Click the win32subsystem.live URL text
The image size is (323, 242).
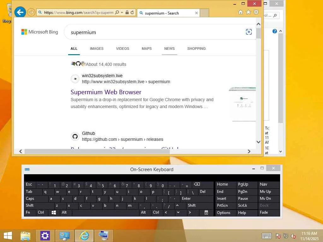tap(126, 82)
